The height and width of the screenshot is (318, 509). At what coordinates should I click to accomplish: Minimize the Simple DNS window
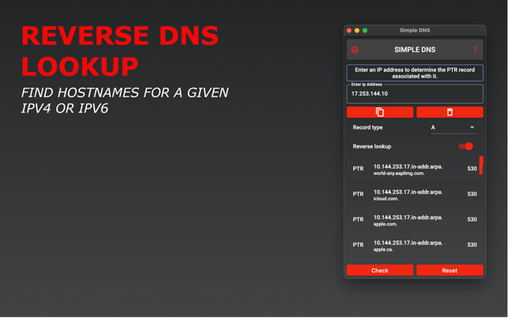click(357, 31)
